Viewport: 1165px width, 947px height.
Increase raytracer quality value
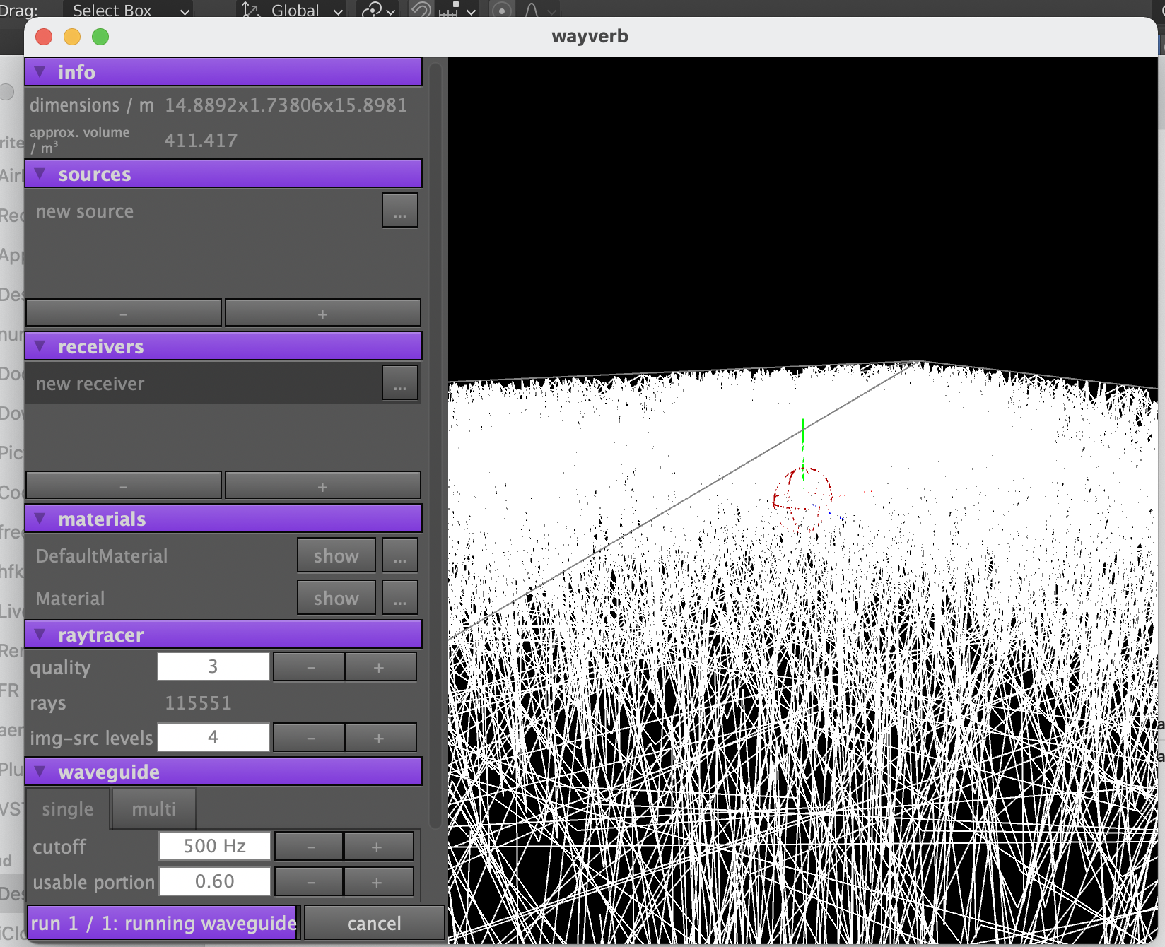point(380,667)
